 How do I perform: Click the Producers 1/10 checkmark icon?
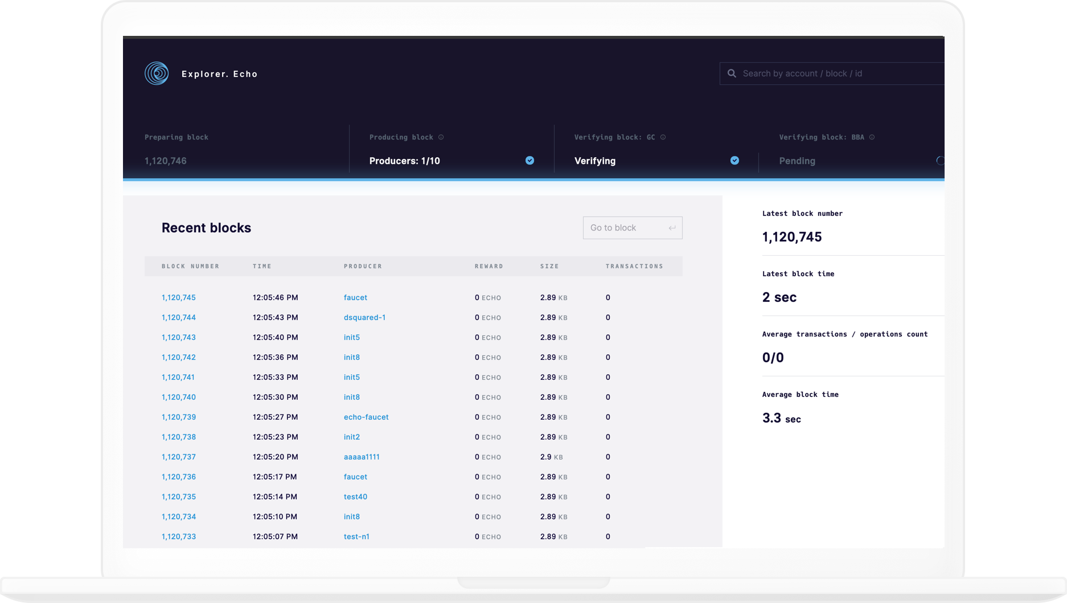click(x=530, y=161)
